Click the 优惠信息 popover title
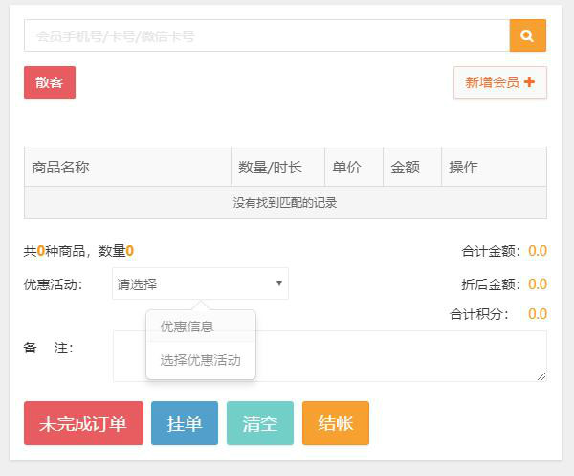Screen dimensions: 574x476 pyautogui.click(x=200, y=327)
